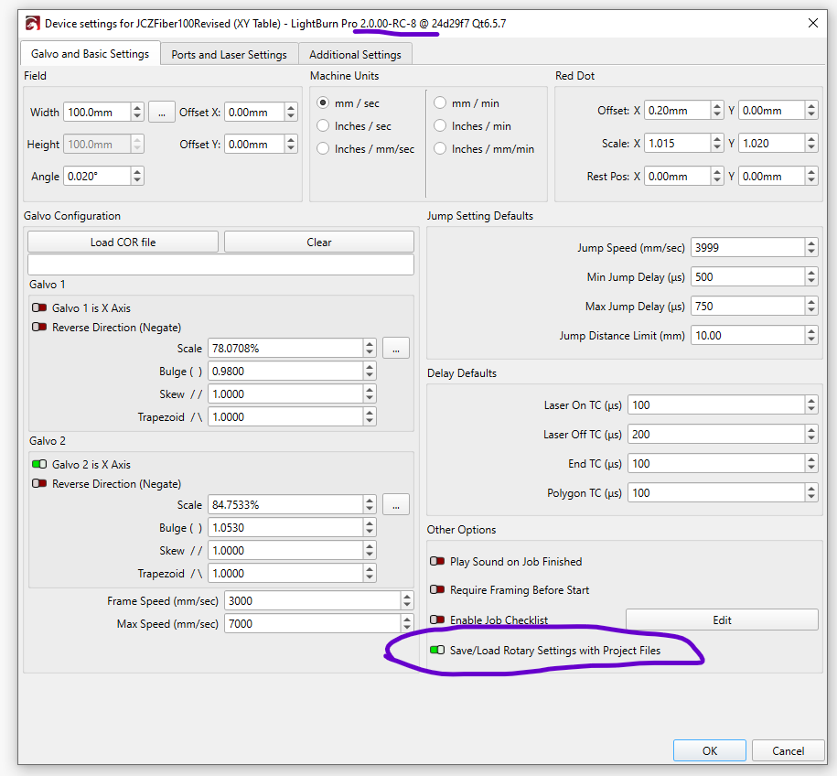Select Inches / min machine units

click(439, 125)
